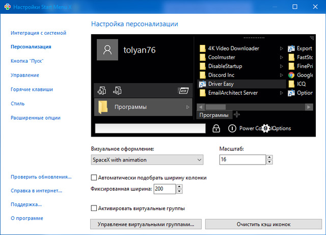Click the plus icon next to the Программы tab
This screenshot has width=326, height=235.
(x=237, y=115)
